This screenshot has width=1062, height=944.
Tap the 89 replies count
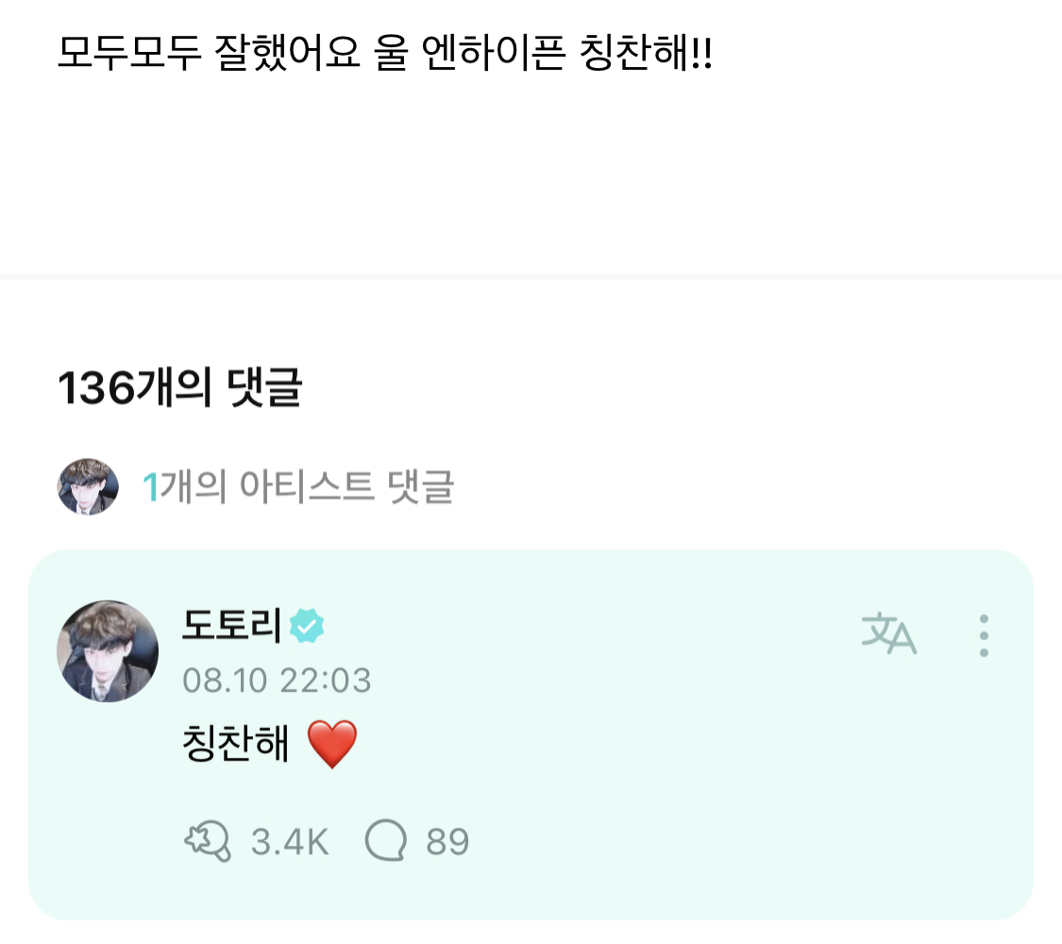point(447,841)
